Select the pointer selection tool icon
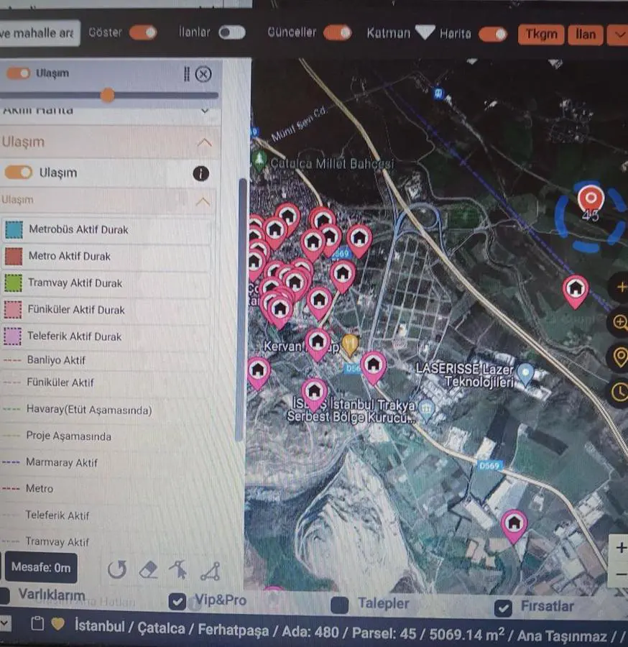The image size is (628, 647). pyautogui.click(x=178, y=570)
